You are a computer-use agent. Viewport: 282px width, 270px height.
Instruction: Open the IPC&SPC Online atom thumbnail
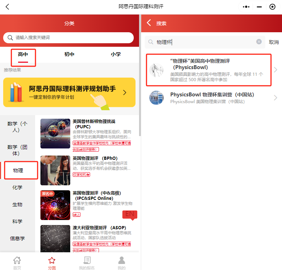55,205
